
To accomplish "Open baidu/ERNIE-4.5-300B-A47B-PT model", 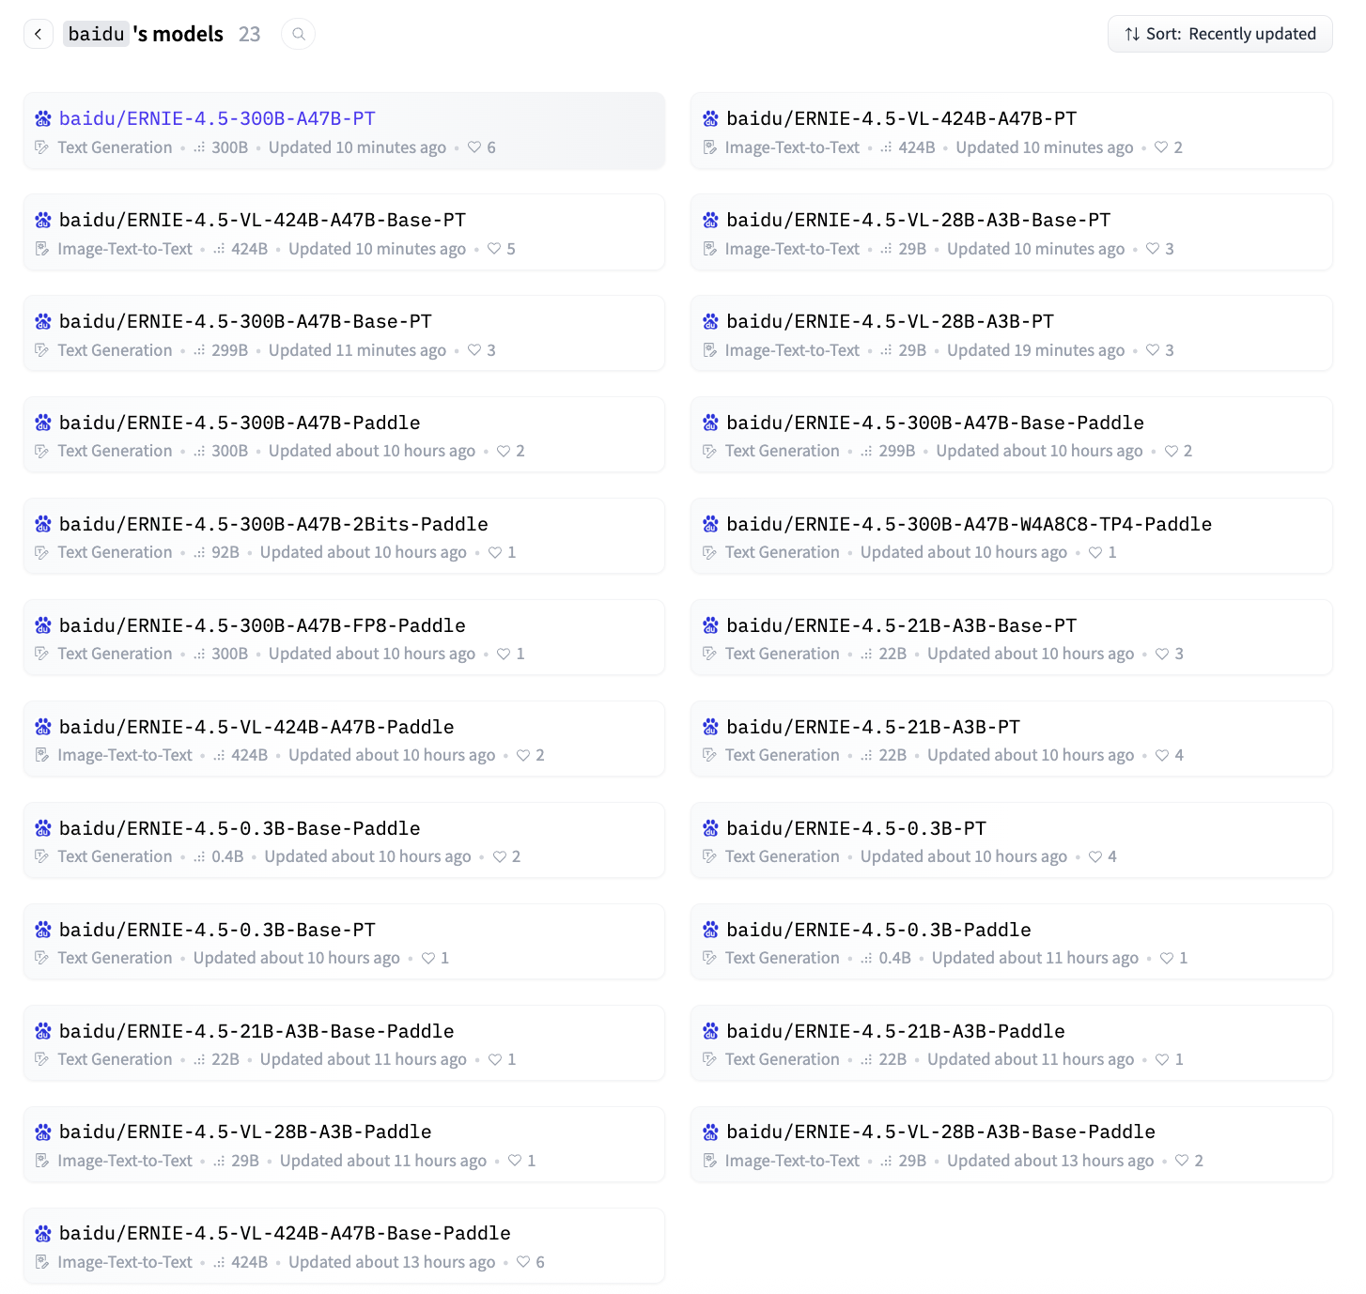I will pyautogui.click(x=217, y=119).
